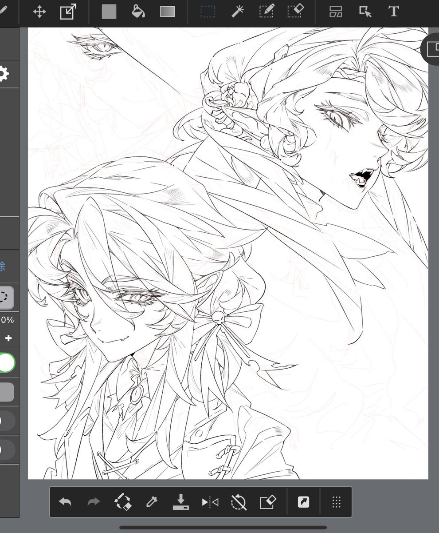Select the Gradient tool
The height and width of the screenshot is (533, 439).
click(168, 12)
